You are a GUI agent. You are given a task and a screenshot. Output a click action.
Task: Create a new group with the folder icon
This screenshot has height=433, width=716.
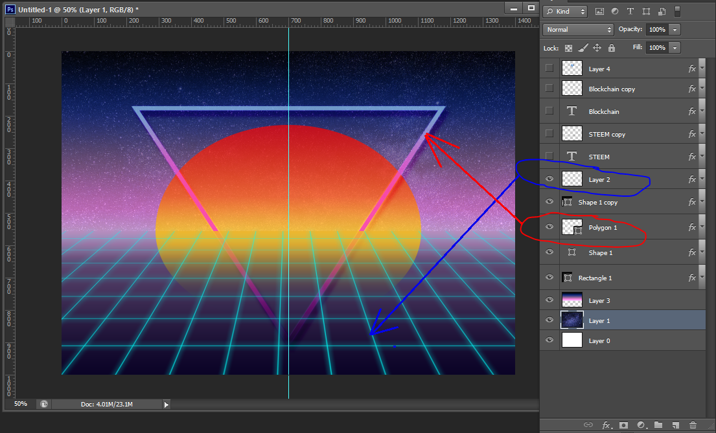click(658, 425)
